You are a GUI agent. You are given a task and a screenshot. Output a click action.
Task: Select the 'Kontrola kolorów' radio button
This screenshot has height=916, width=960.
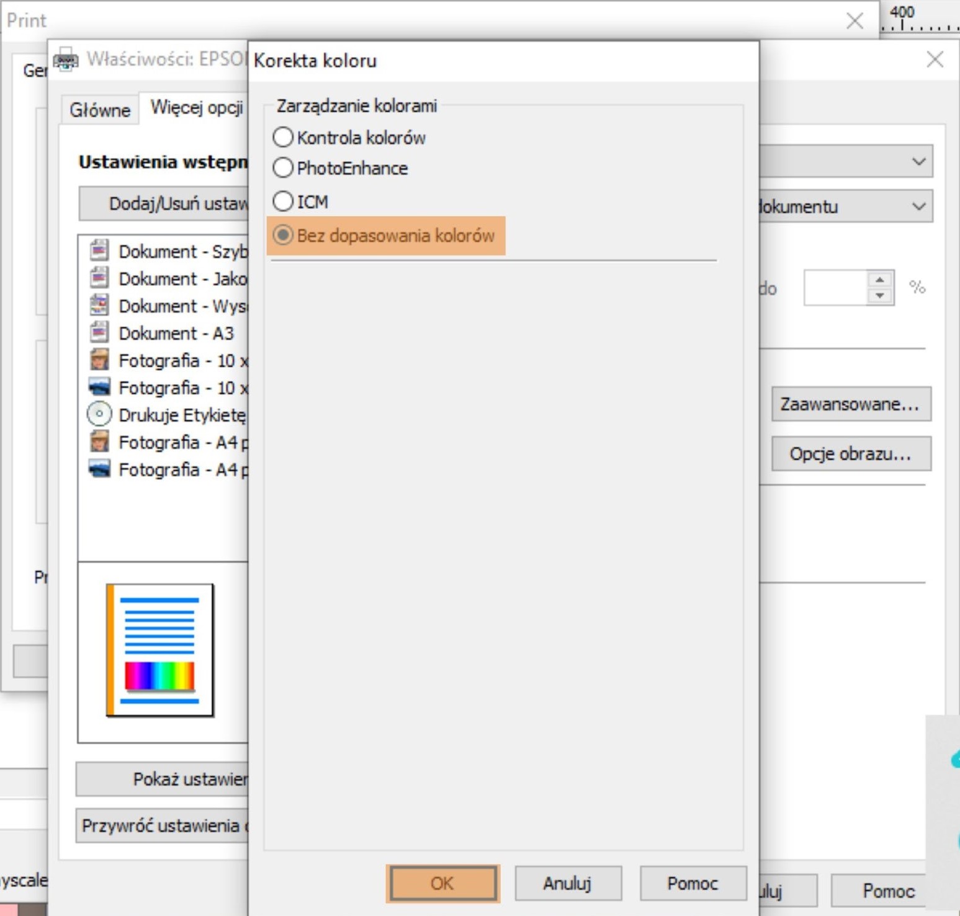coord(283,137)
